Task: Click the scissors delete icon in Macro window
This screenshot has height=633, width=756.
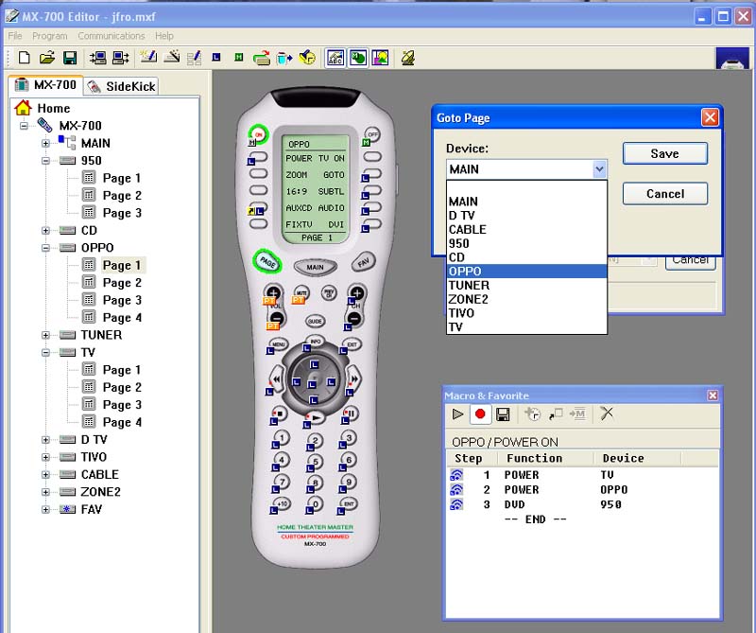Action: click(607, 413)
